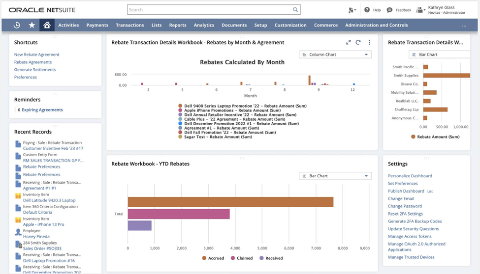The image size is (480, 274).
Task: Open the Rebates portlet three-dot menu
Action: click(x=369, y=43)
